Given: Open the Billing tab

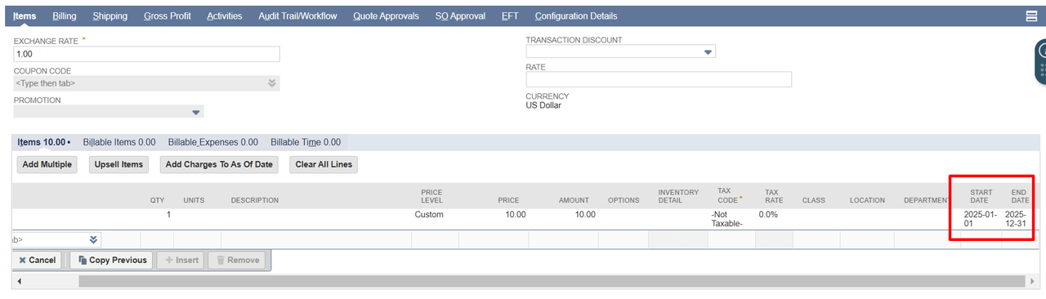Looking at the screenshot, I should pos(65,16).
